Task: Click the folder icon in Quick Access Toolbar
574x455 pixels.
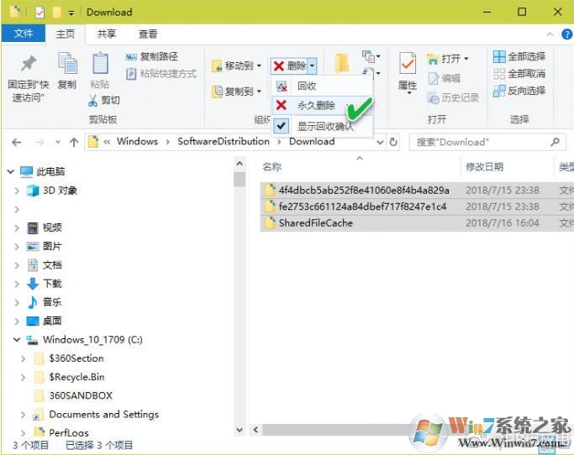Action: (57, 12)
